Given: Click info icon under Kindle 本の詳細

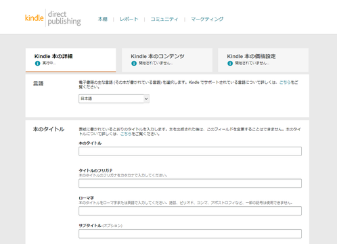Looking at the screenshot, I should [x=37, y=64].
